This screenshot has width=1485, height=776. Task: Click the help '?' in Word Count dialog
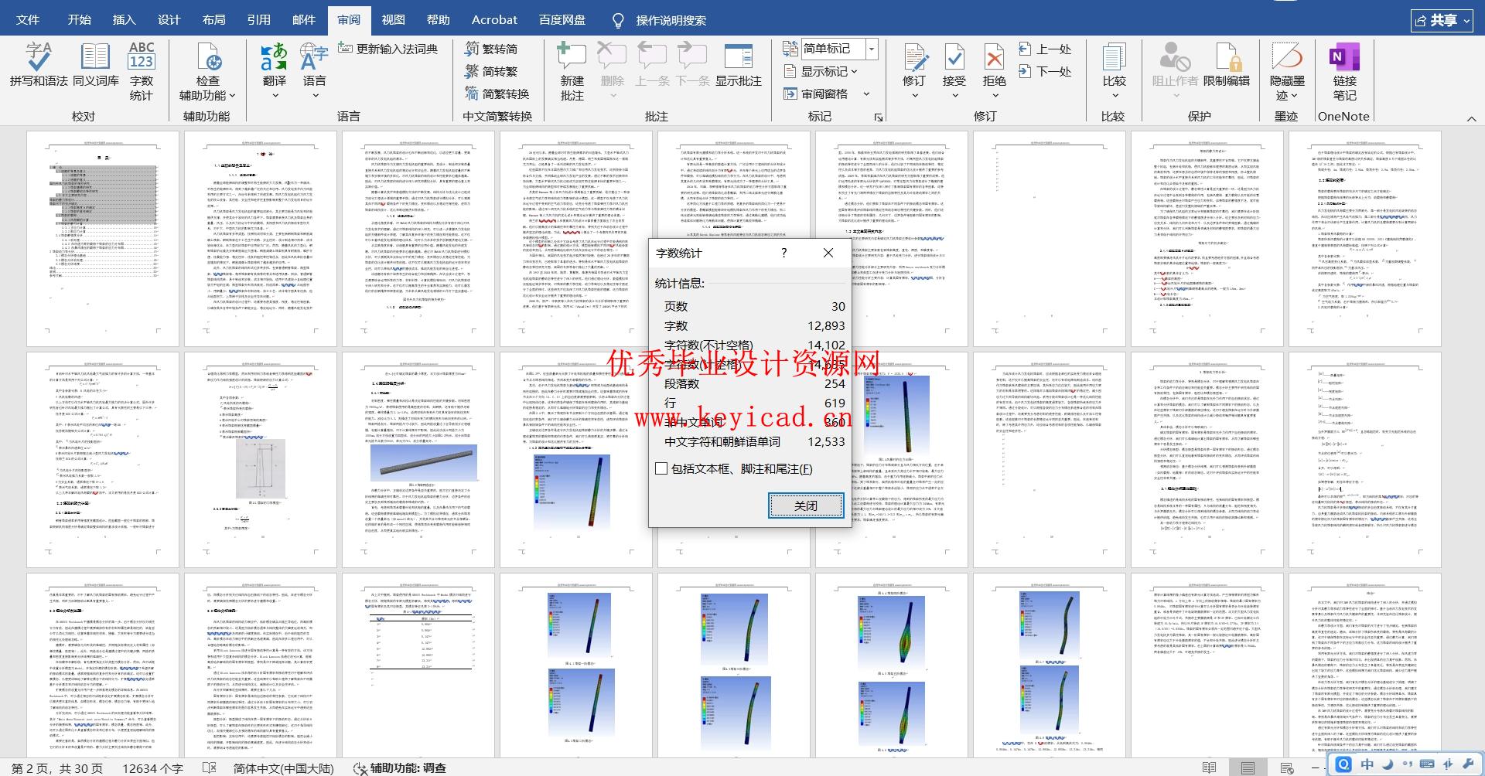pos(783,253)
